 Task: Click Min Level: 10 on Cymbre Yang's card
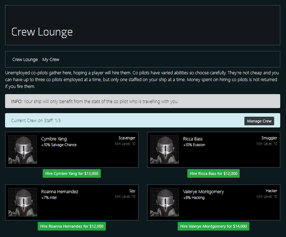pyautogui.click(x=125, y=144)
